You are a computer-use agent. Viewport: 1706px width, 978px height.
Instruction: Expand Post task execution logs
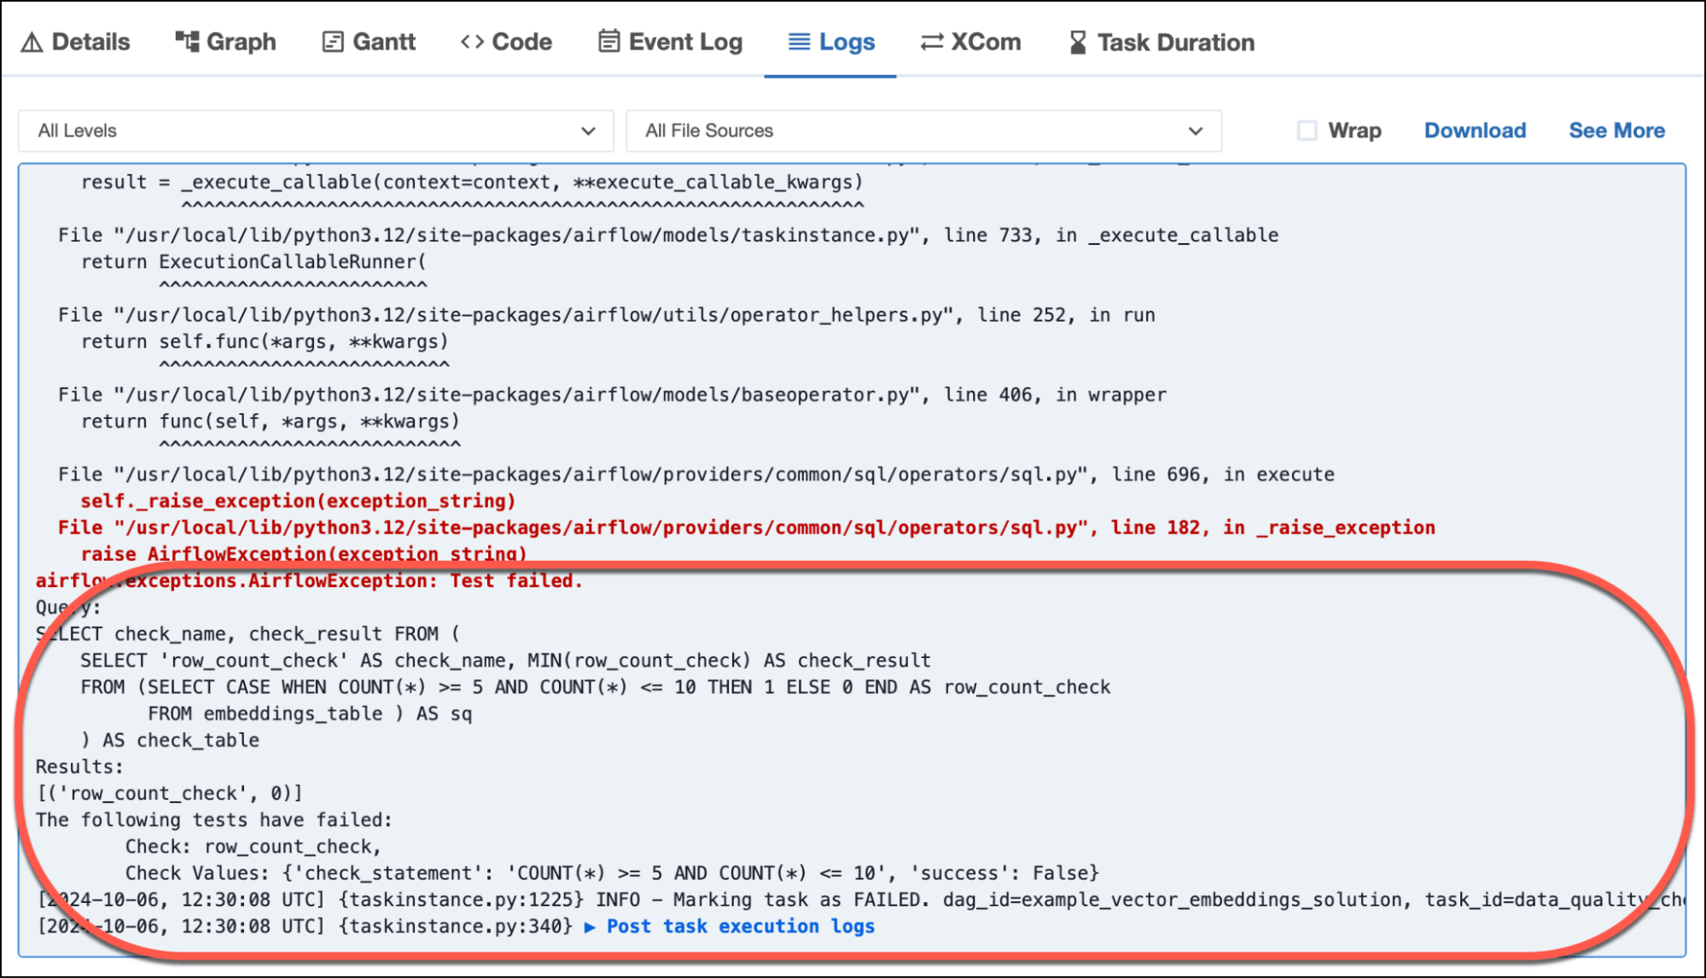[x=731, y=926]
